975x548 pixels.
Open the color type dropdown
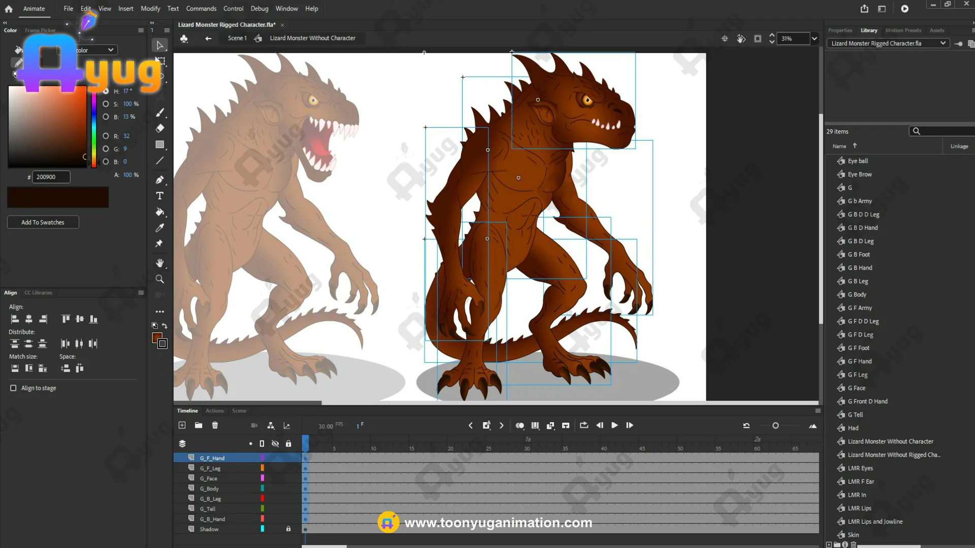click(x=110, y=50)
